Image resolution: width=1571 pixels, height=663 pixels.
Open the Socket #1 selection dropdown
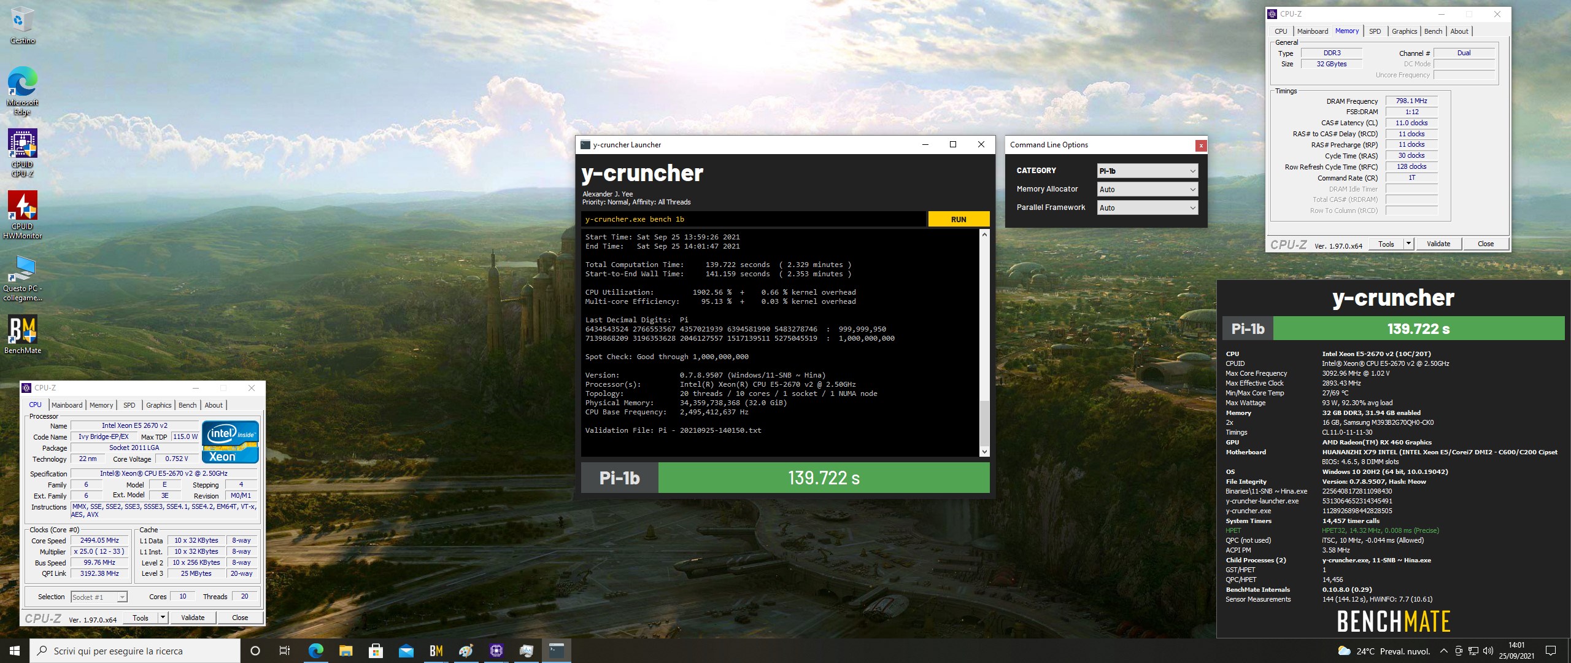click(99, 597)
